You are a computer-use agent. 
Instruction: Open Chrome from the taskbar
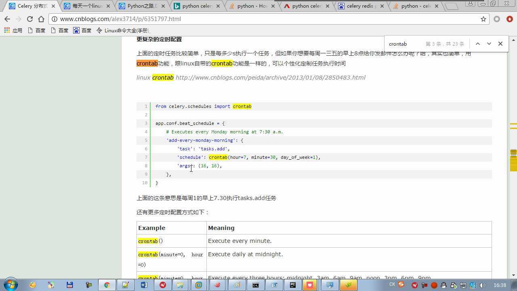[107, 285]
